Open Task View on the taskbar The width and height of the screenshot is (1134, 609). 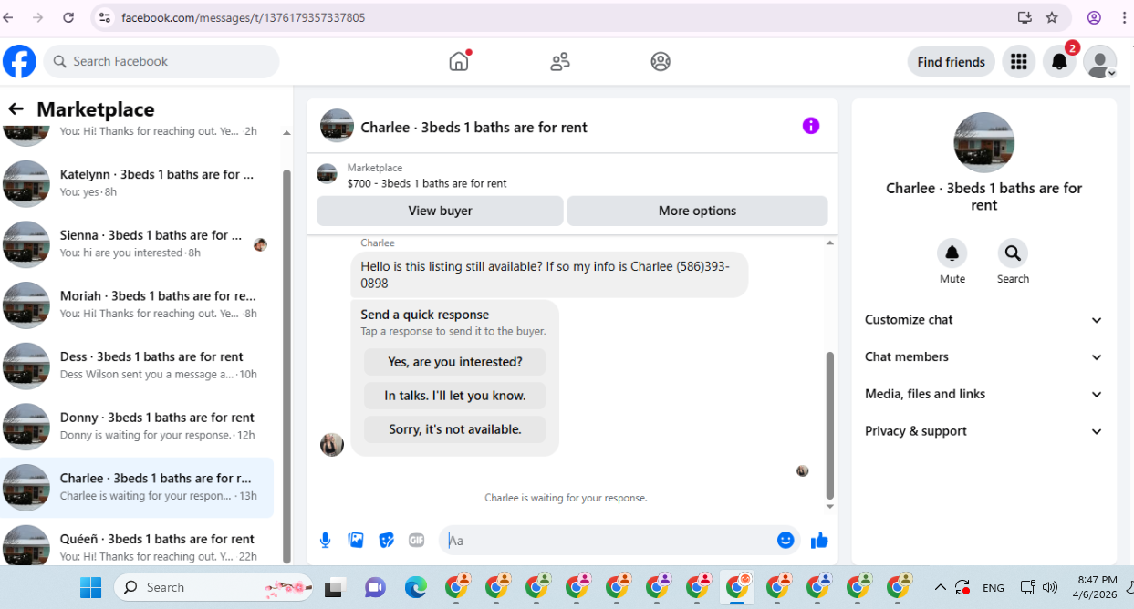click(x=334, y=588)
